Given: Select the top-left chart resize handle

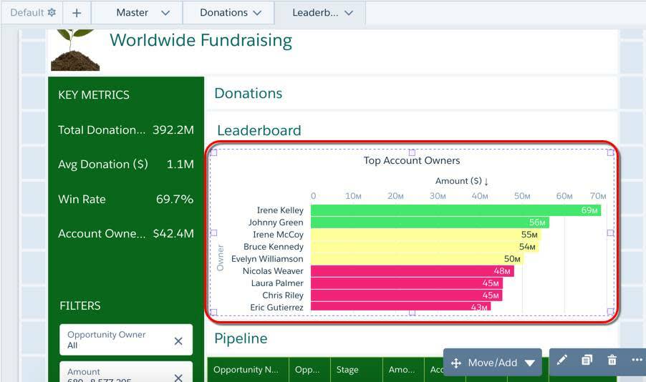Looking at the screenshot, I should [x=213, y=152].
